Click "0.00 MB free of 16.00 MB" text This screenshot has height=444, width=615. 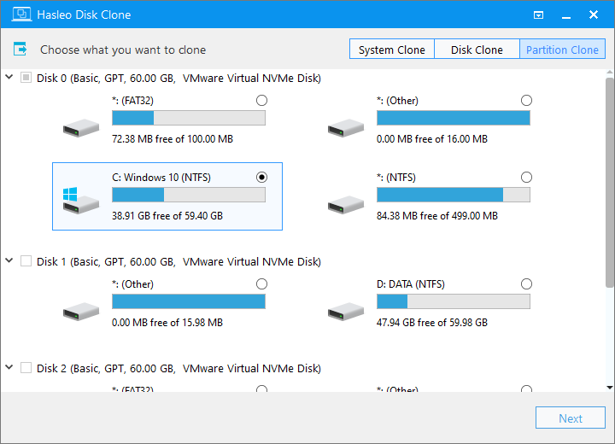tap(432, 139)
